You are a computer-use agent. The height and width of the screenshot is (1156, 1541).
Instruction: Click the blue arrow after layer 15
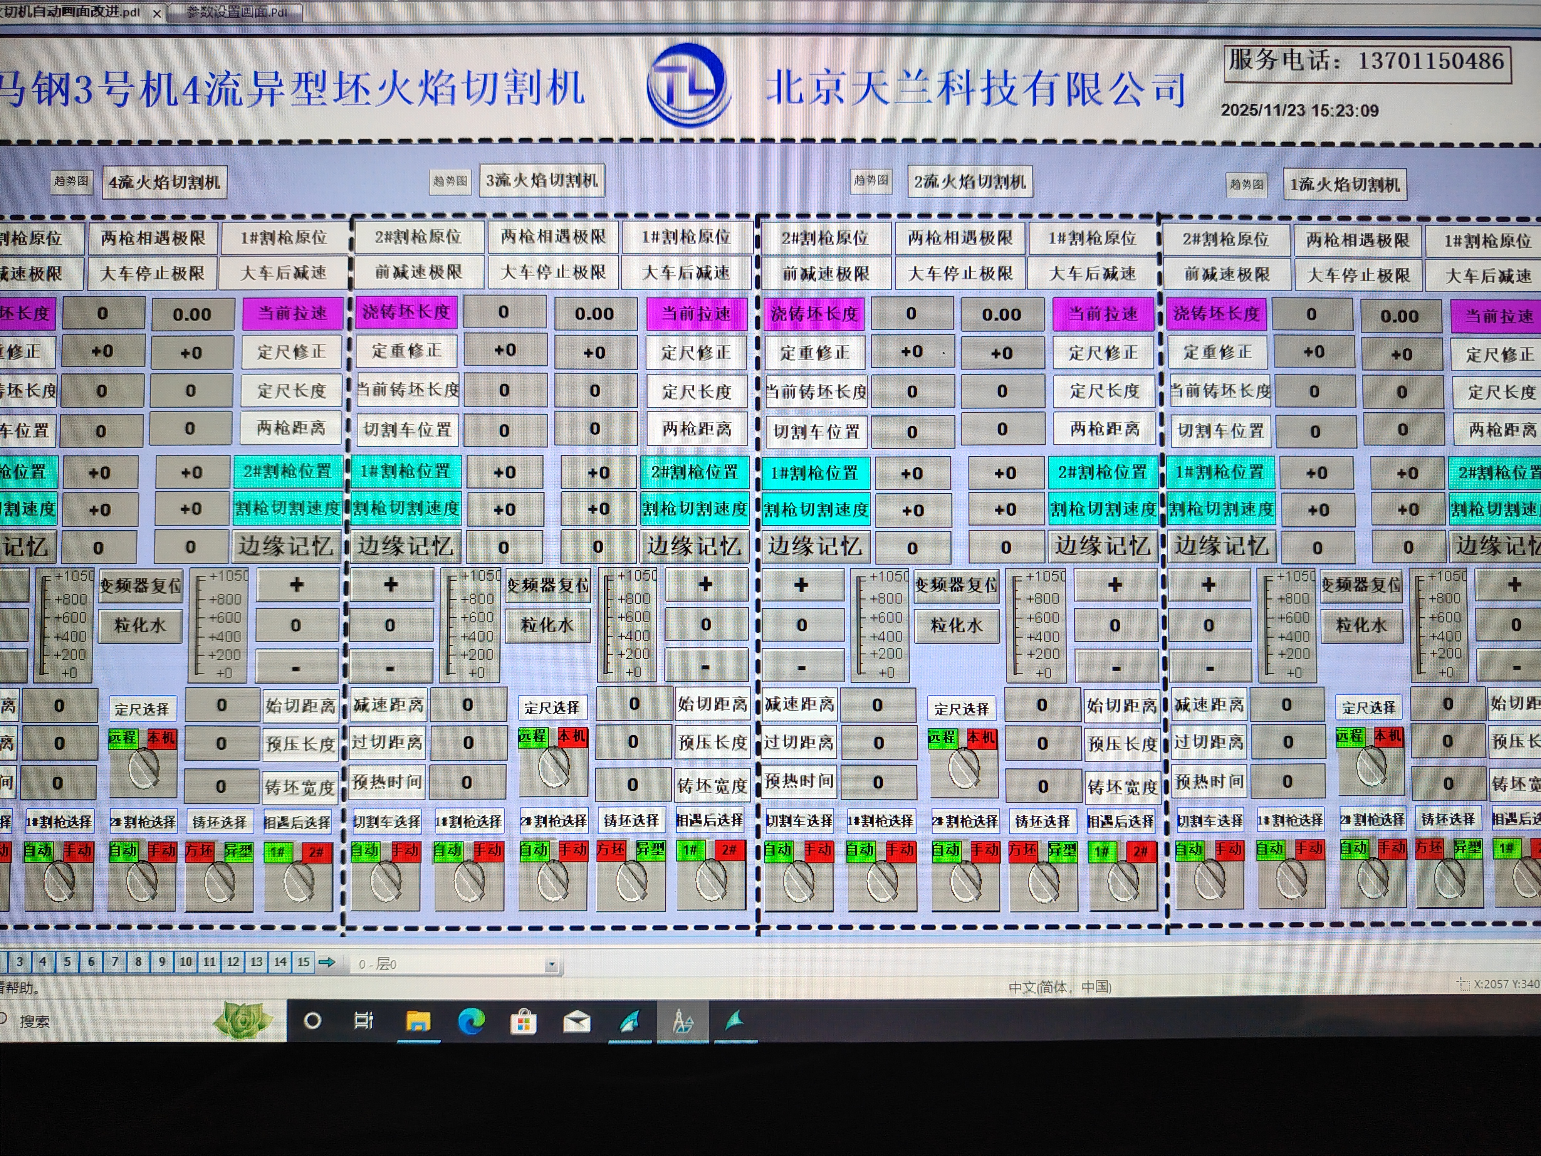326,962
